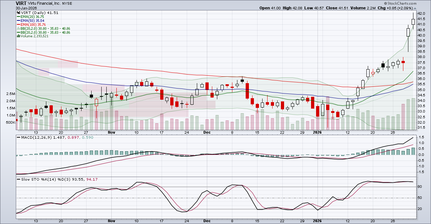431x224 pixels.
Task: Click the Volume 2,193,521 legend entry
Action: click(35, 36)
